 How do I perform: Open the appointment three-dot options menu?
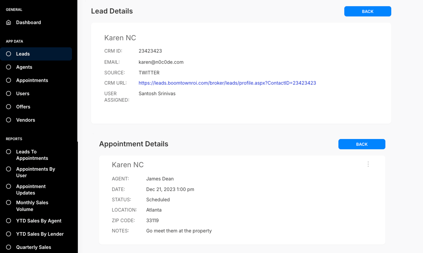point(368,164)
